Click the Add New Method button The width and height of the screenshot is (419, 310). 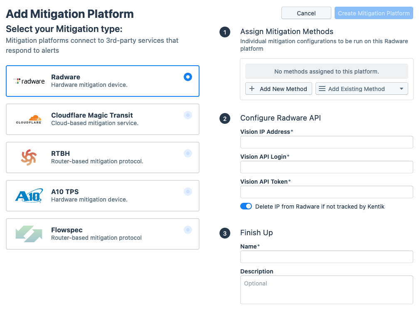coord(279,89)
